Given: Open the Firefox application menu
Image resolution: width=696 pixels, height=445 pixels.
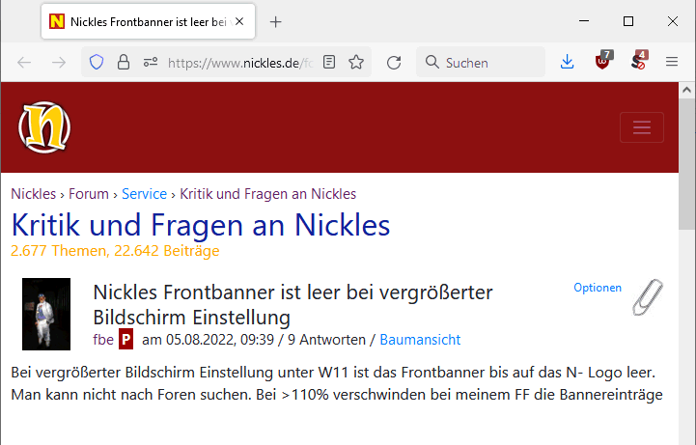Looking at the screenshot, I should tap(672, 62).
